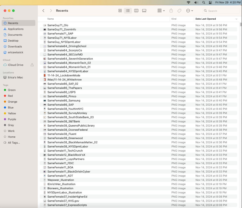The width and height of the screenshot is (242, 208).
Task: Switch to gallery view
Action: [x=144, y=11]
